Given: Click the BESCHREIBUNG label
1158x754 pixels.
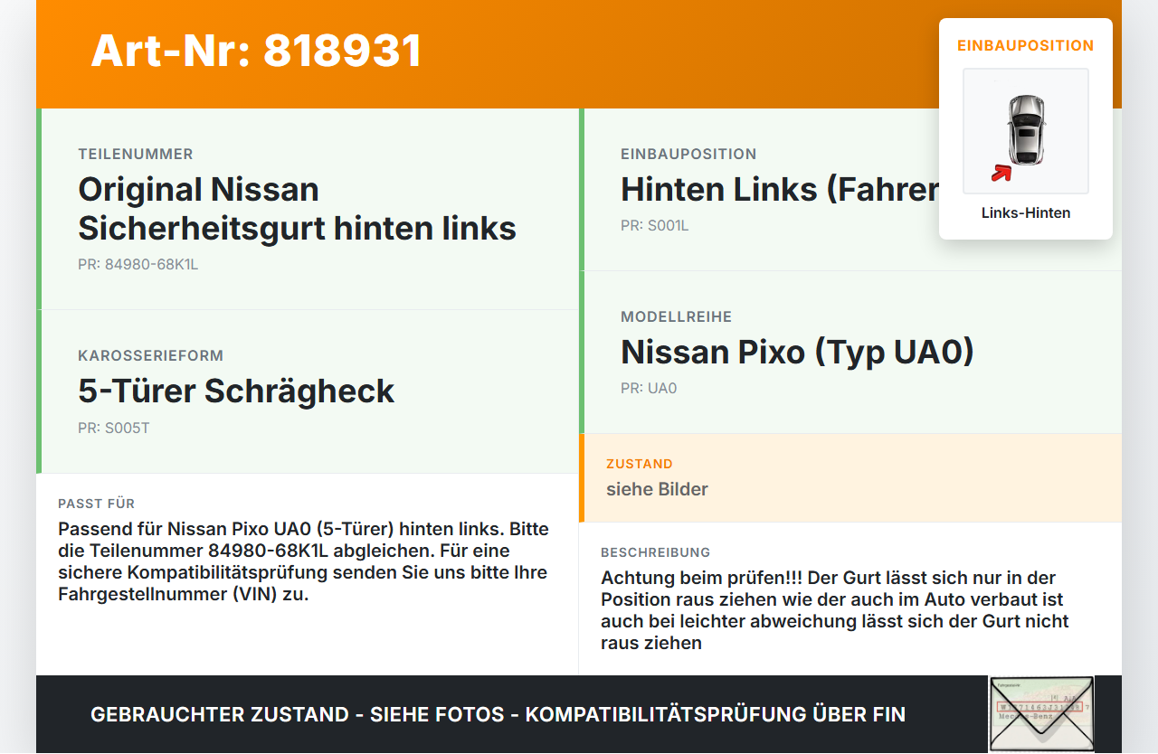Looking at the screenshot, I should 655,552.
